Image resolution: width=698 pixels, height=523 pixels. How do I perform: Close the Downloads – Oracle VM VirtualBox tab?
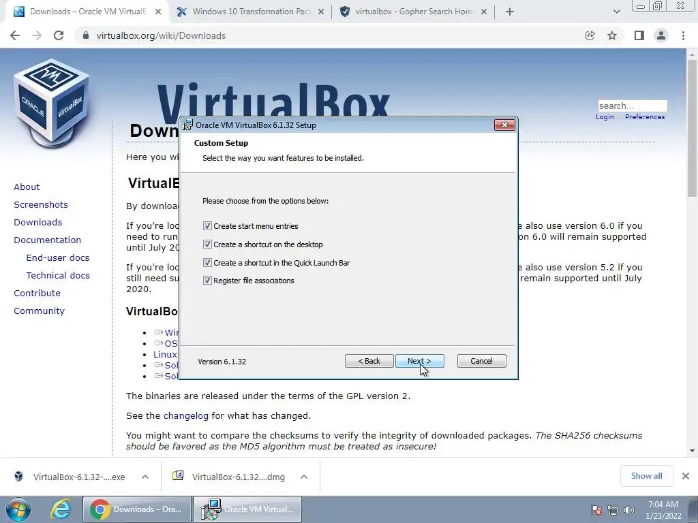[x=158, y=12]
